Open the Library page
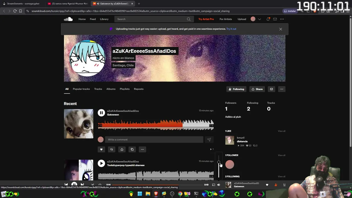The height and width of the screenshot is (198, 352). click(104, 19)
